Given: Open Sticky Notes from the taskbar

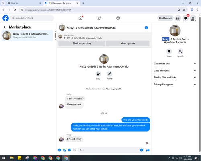Looking at the screenshot, I should coord(19,158).
